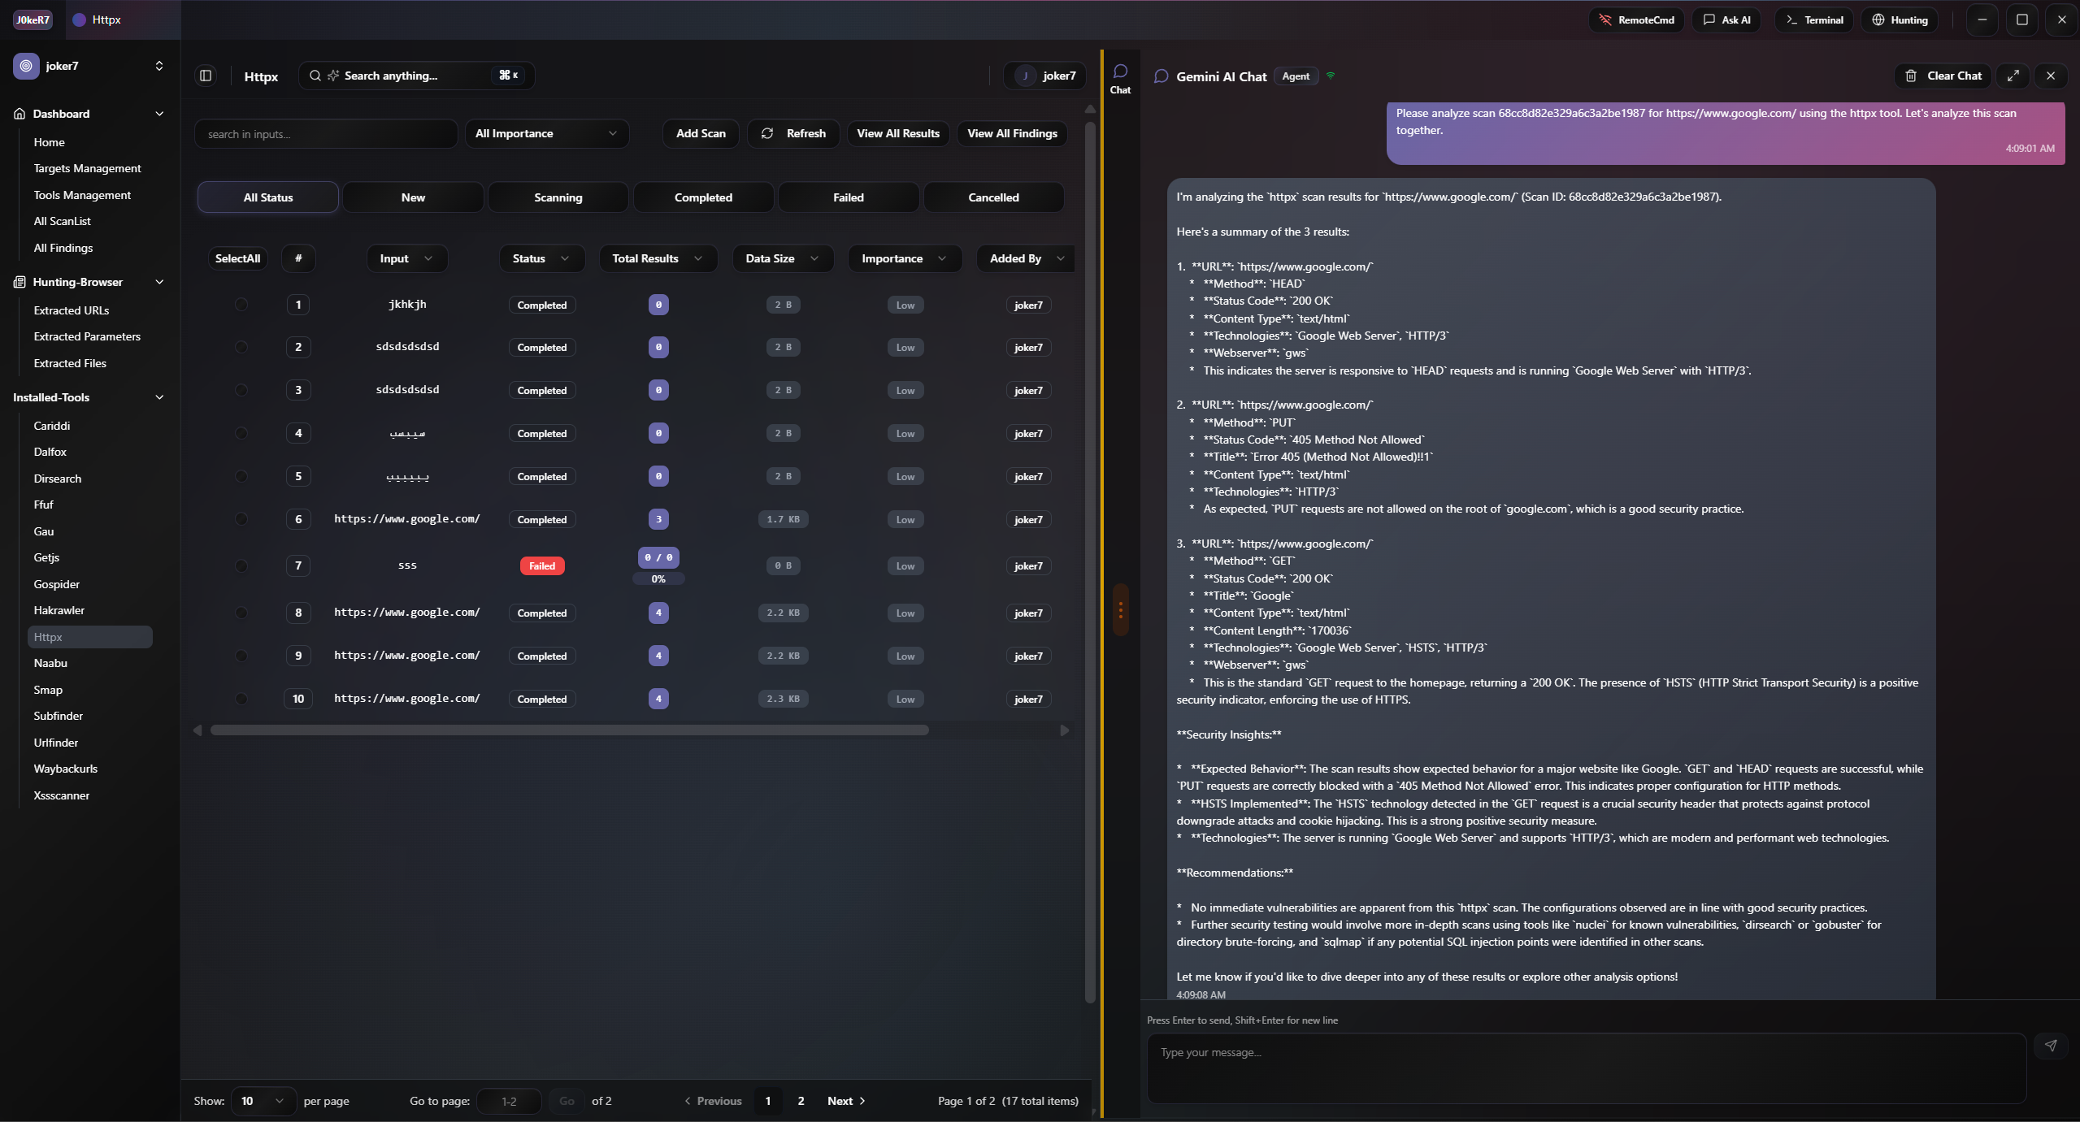This screenshot has width=2080, height=1122.
Task: Click the 0% progress bar on the failed scan
Action: 658,578
